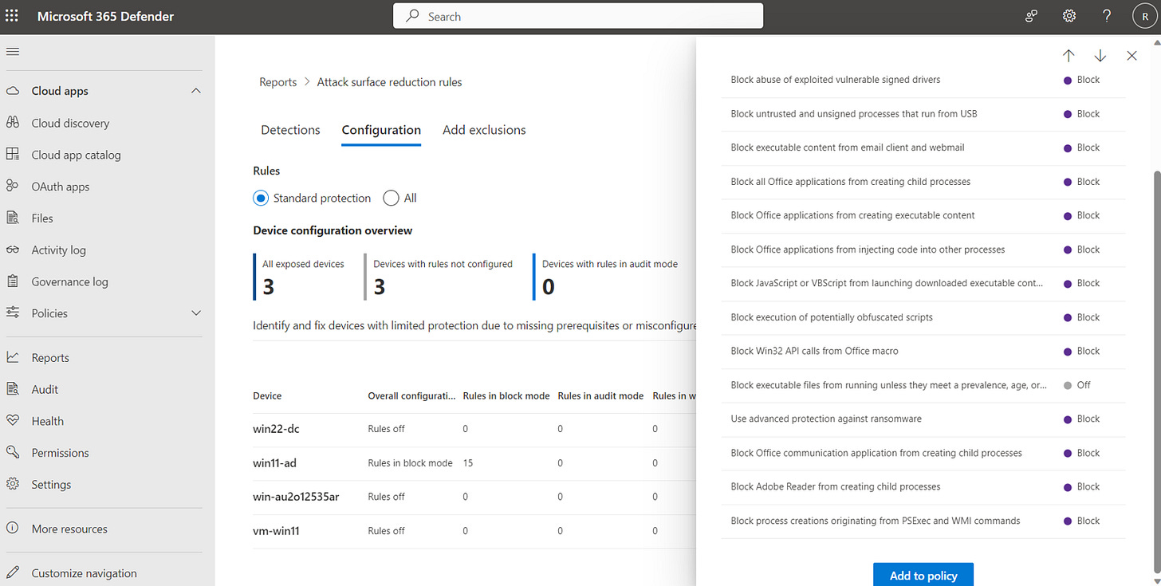Close the rules flyout panel
The height and width of the screenshot is (586, 1161).
[x=1131, y=56]
